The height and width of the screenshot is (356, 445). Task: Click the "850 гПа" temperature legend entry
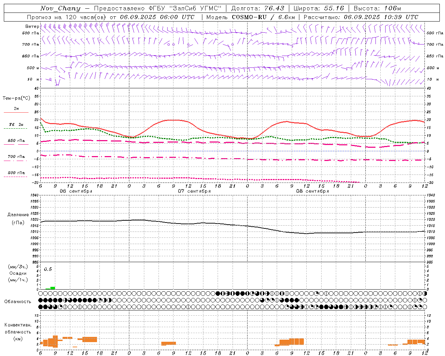pyautogui.click(x=16, y=141)
